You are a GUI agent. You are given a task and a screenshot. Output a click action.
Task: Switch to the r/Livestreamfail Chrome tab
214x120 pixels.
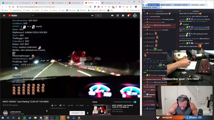tap(59, 3)
